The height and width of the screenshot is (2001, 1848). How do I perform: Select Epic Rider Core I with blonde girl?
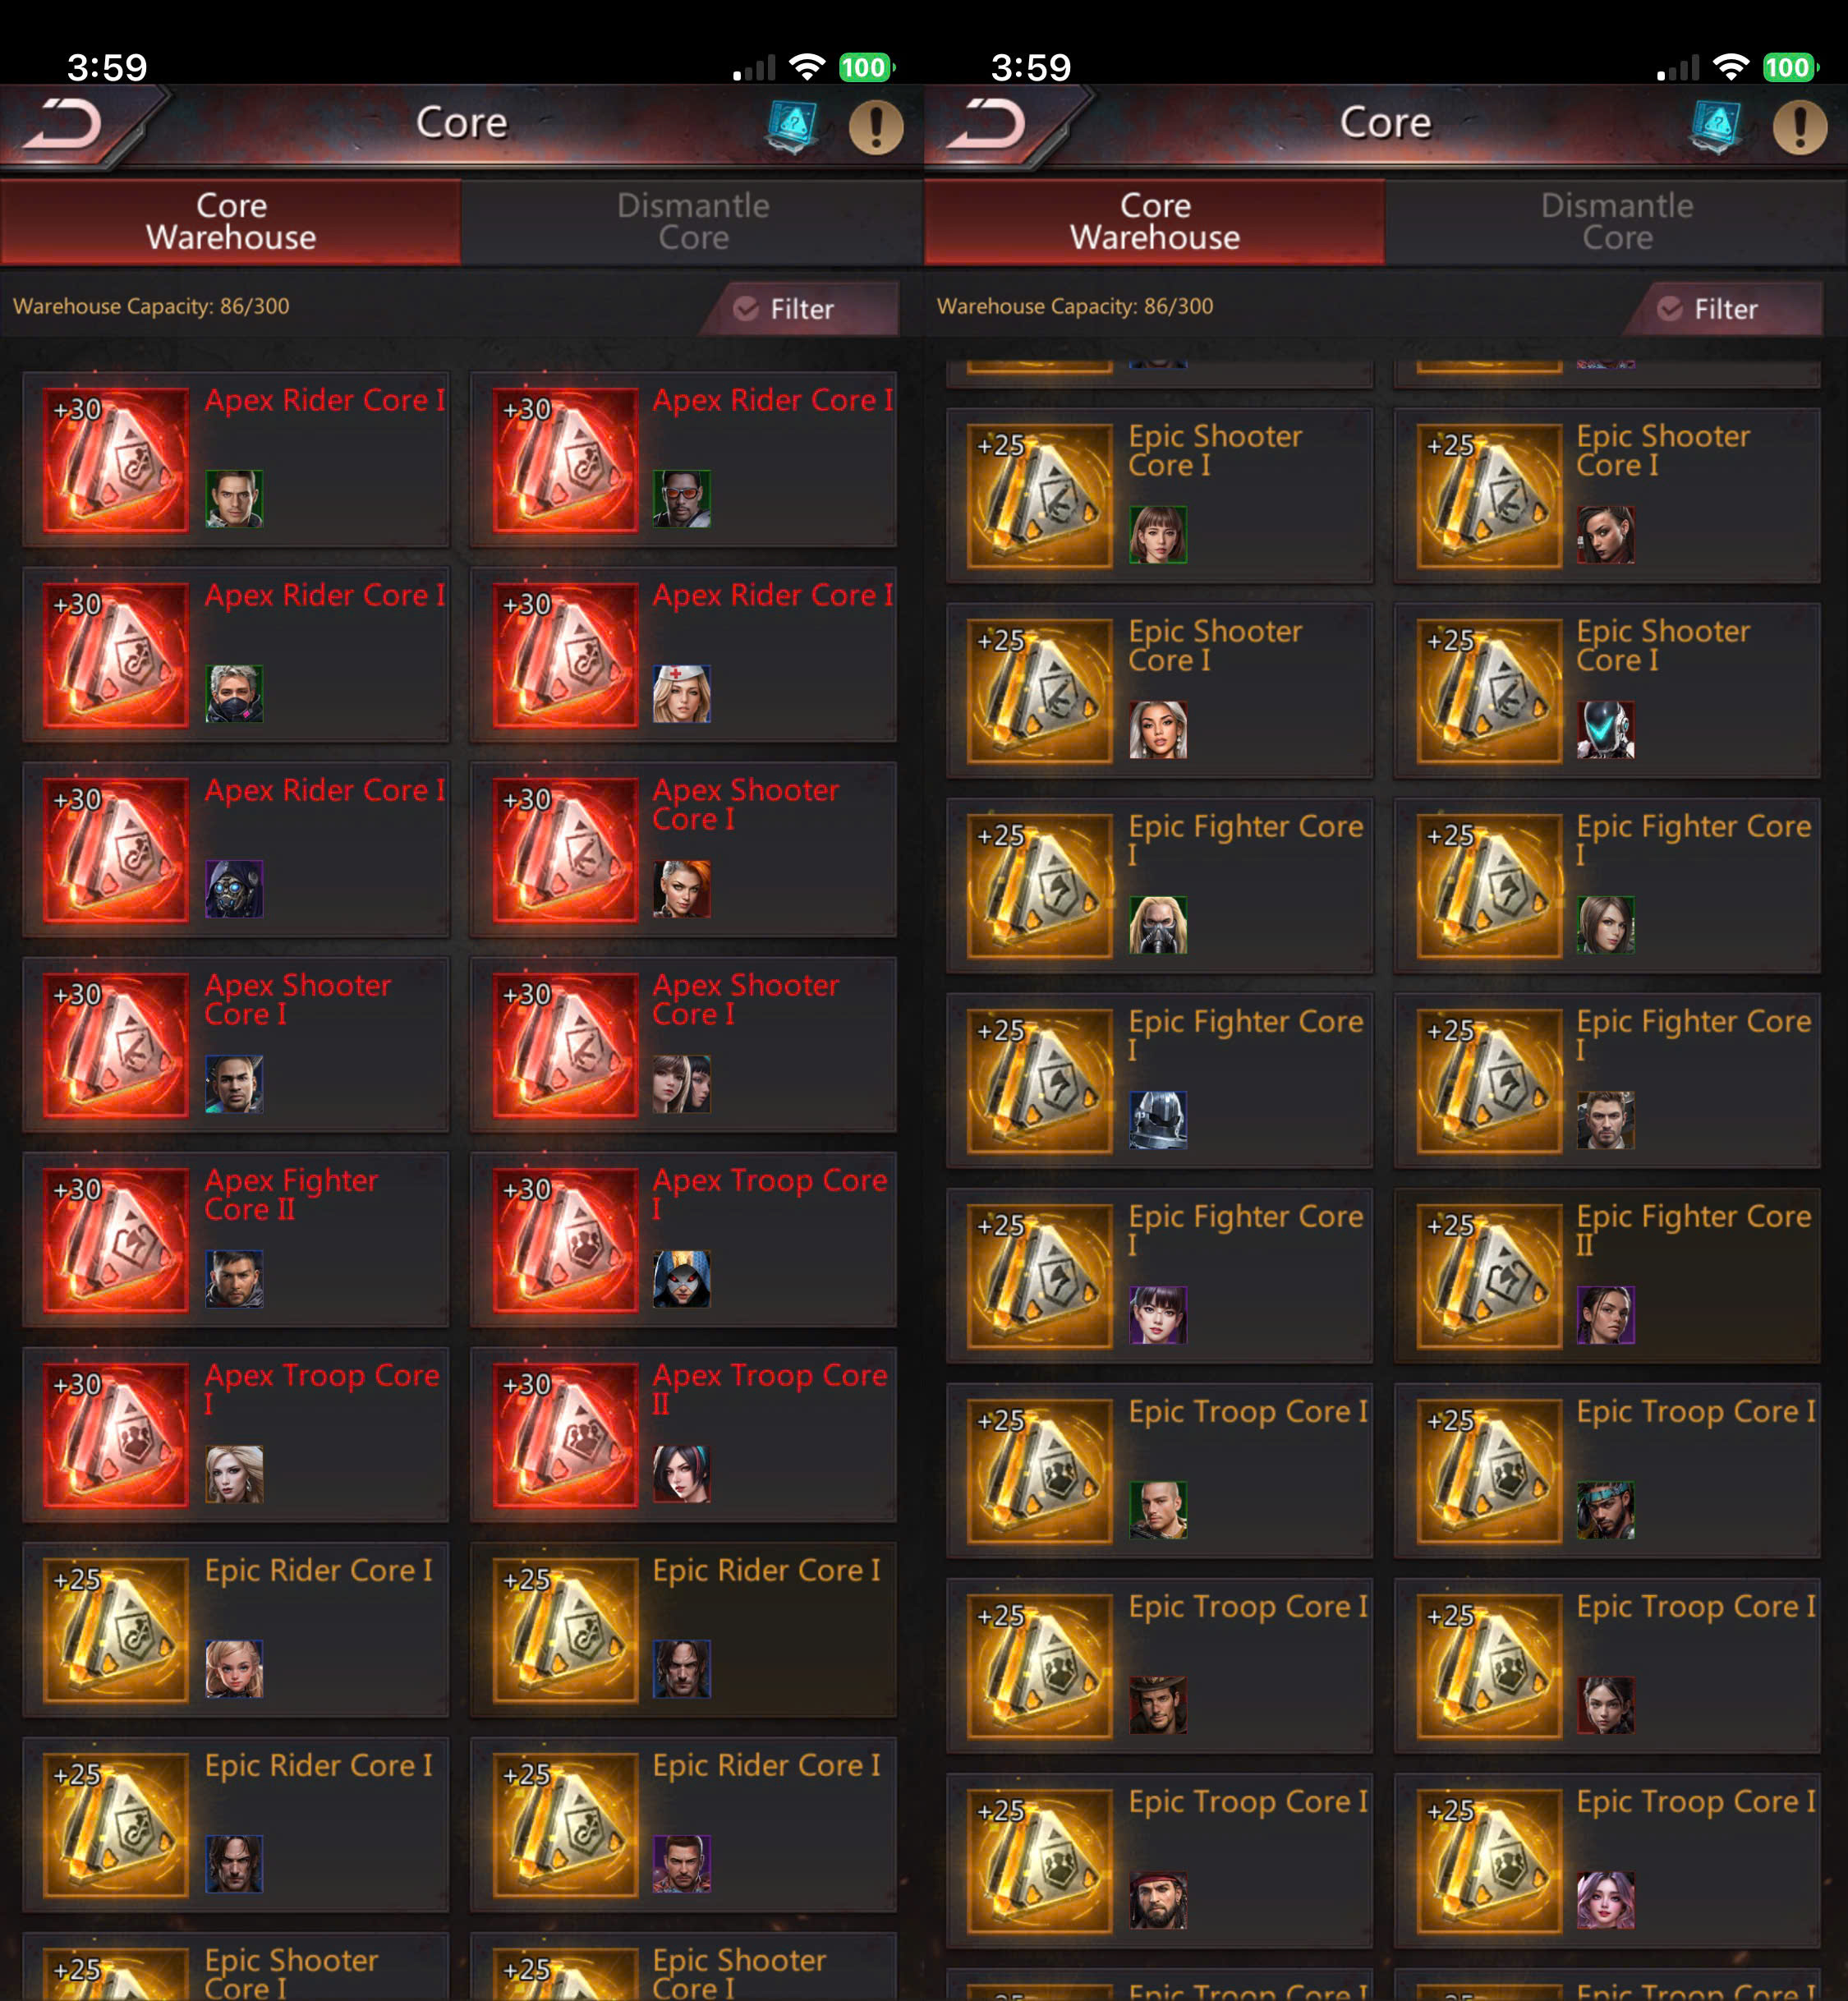(x=236, y=1629)
